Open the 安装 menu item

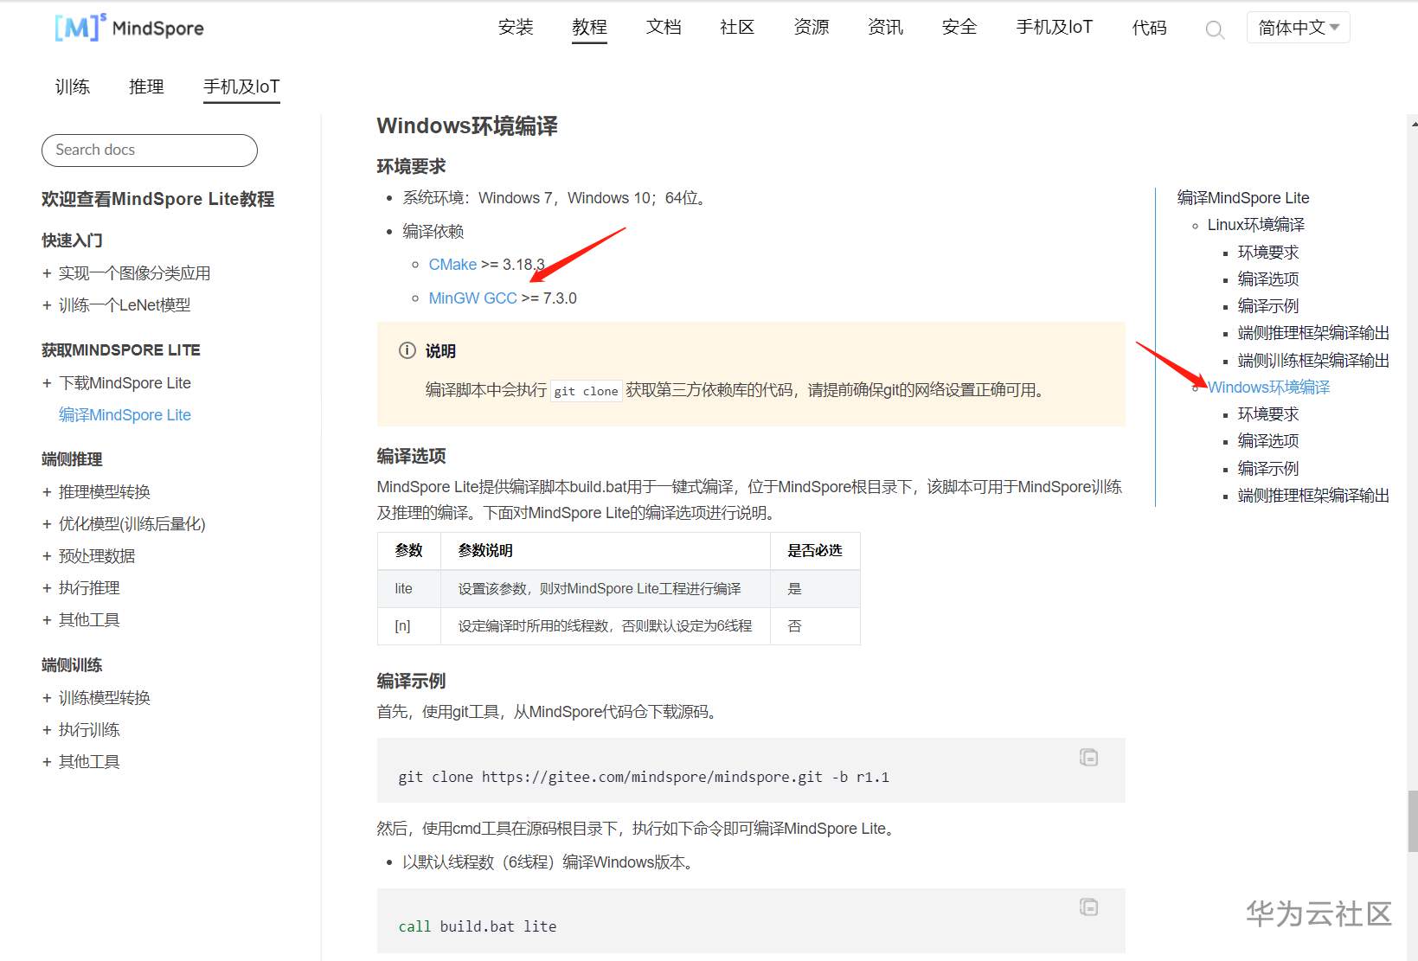point(516,28)
